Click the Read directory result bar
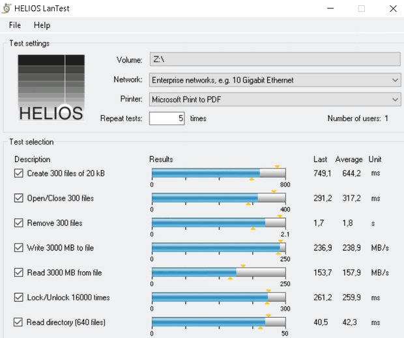The image size is (404, 338). point(219,322)
